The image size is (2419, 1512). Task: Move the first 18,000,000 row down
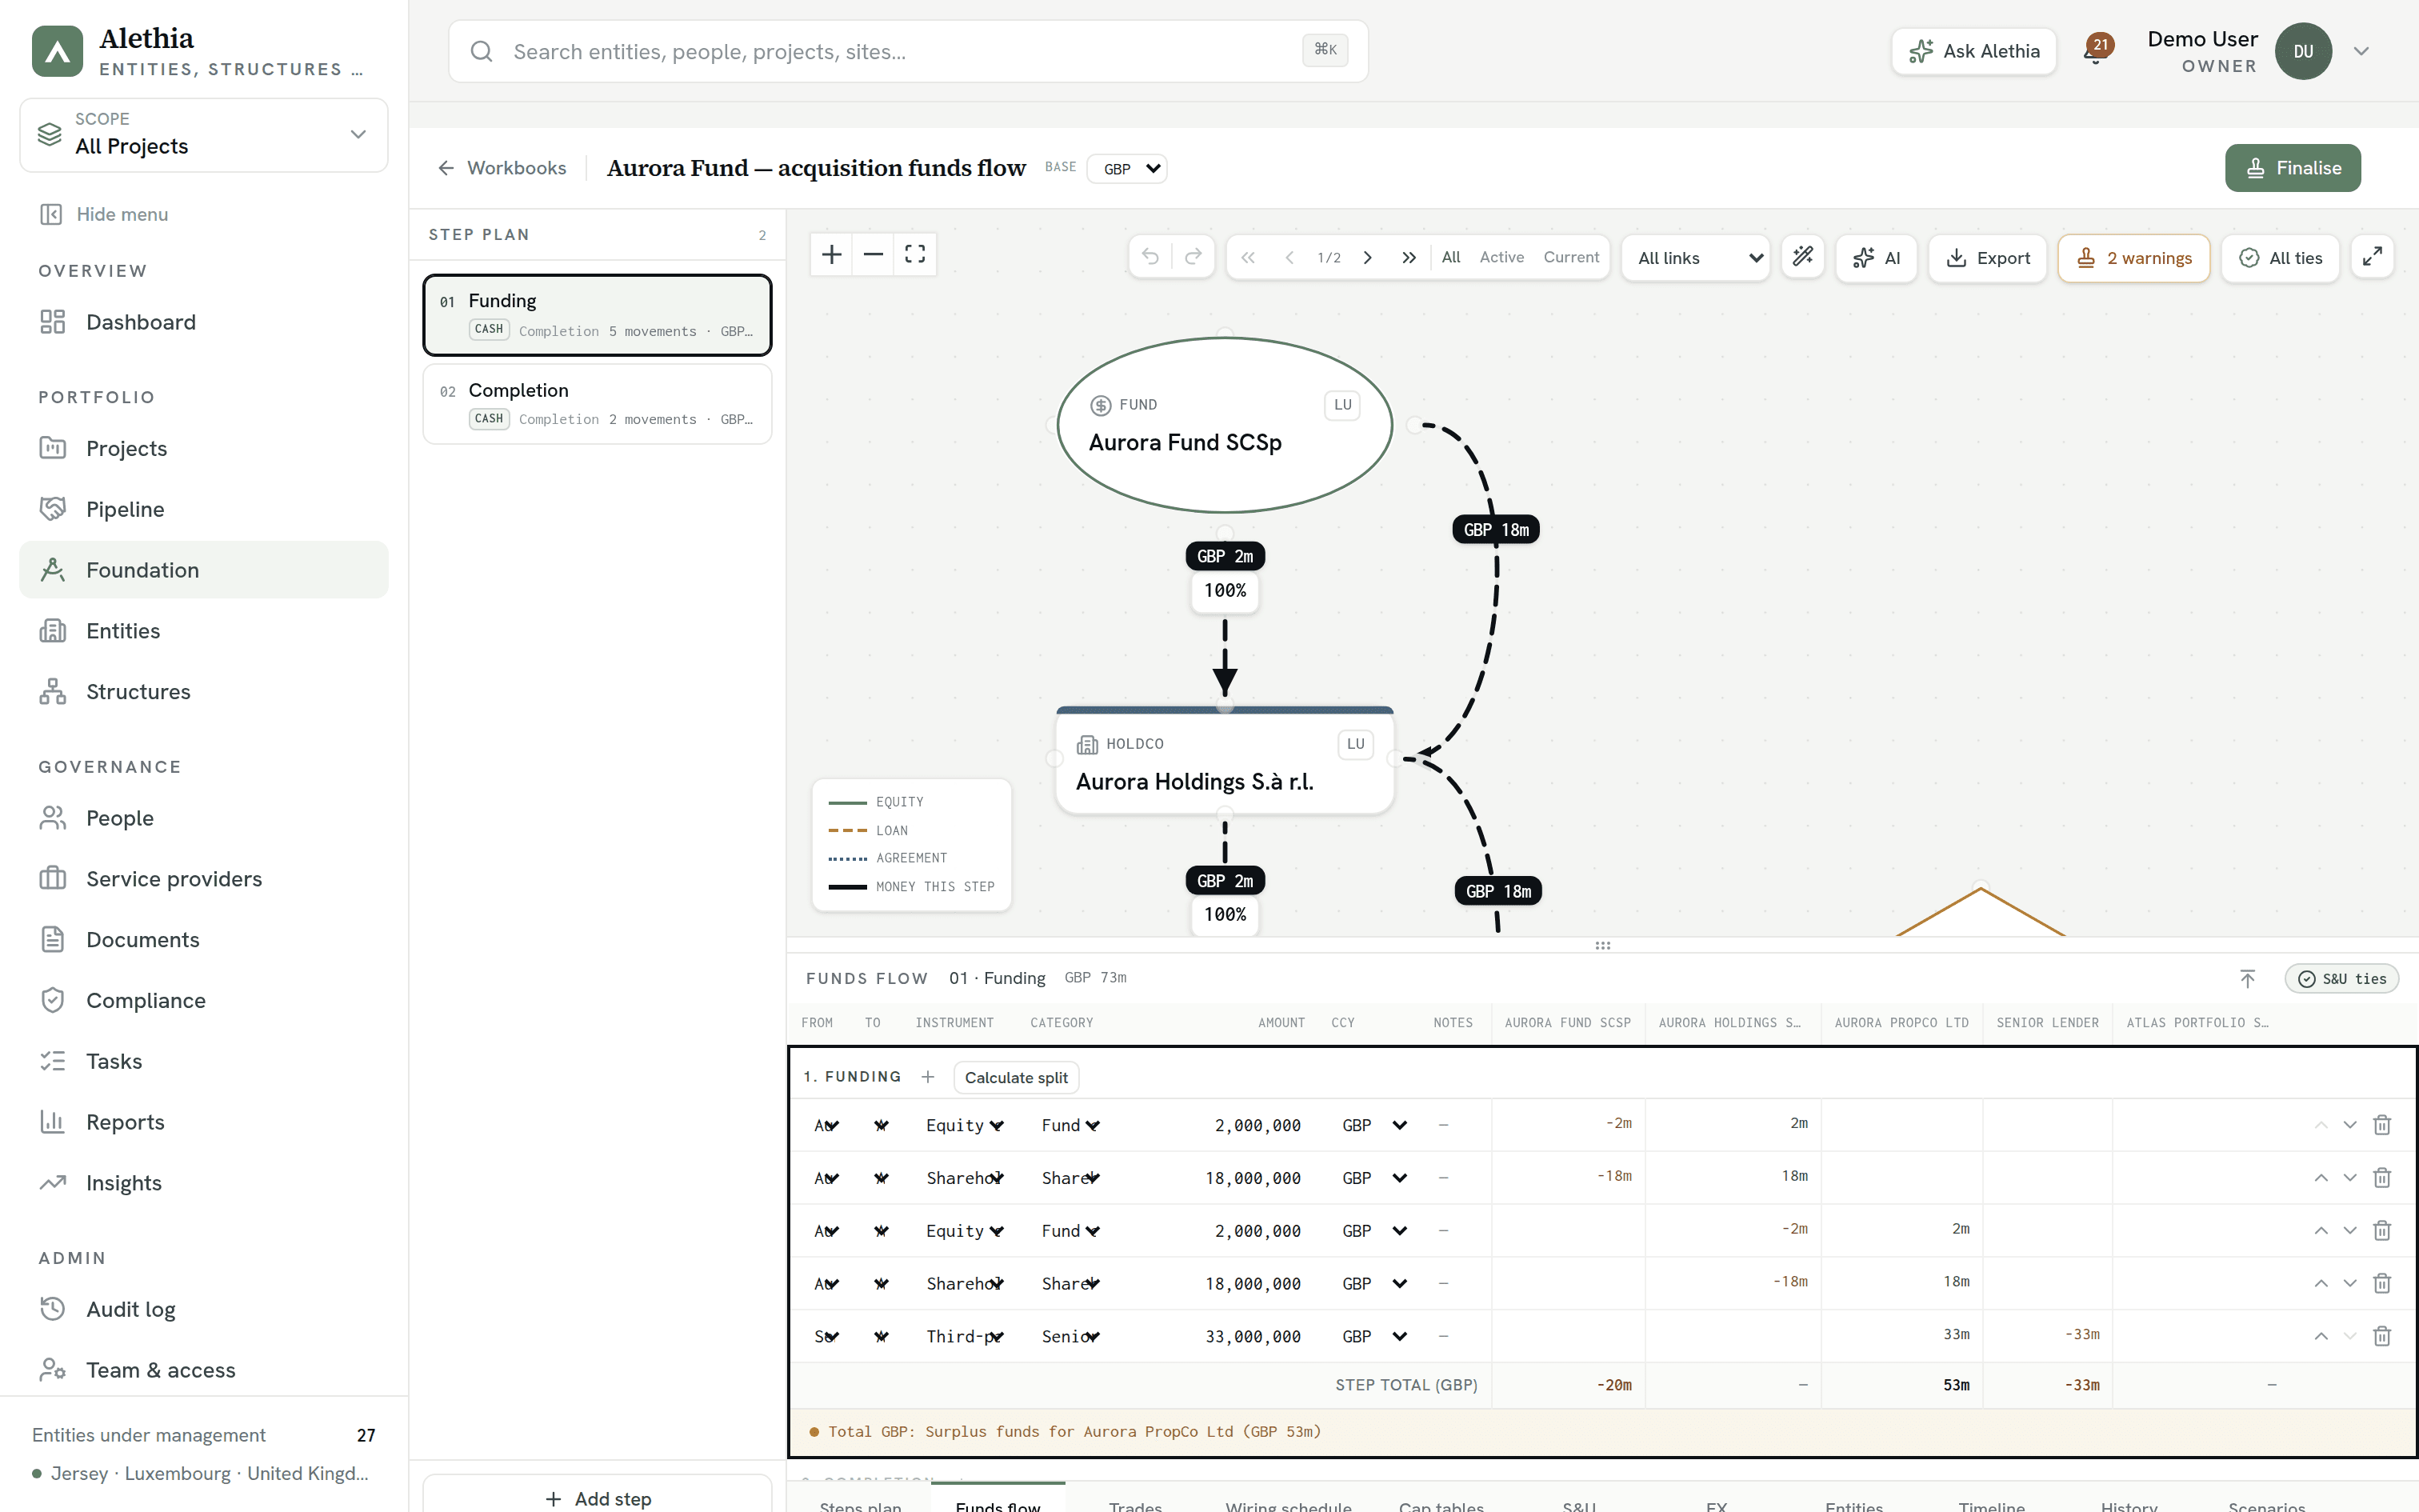coord(2350,1178)
